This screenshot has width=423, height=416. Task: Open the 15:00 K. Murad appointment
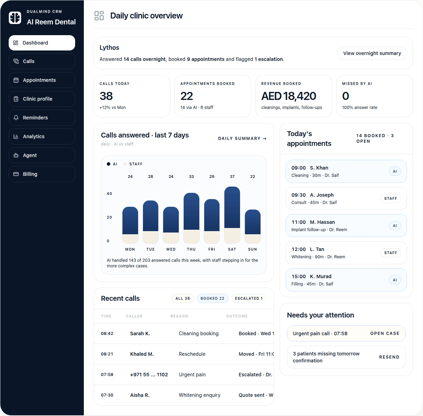pyautogui.click(x=346, y=280)
